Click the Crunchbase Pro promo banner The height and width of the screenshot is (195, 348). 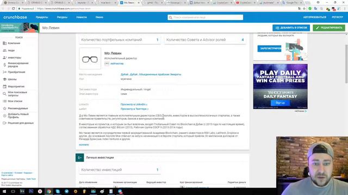click(x=20, y=28)
